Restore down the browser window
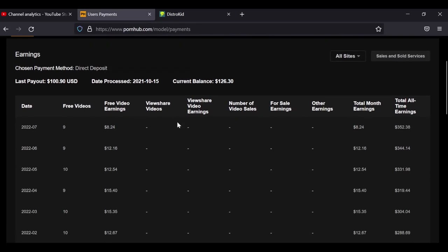Screen dimensions: 448x252 (423, 14)
